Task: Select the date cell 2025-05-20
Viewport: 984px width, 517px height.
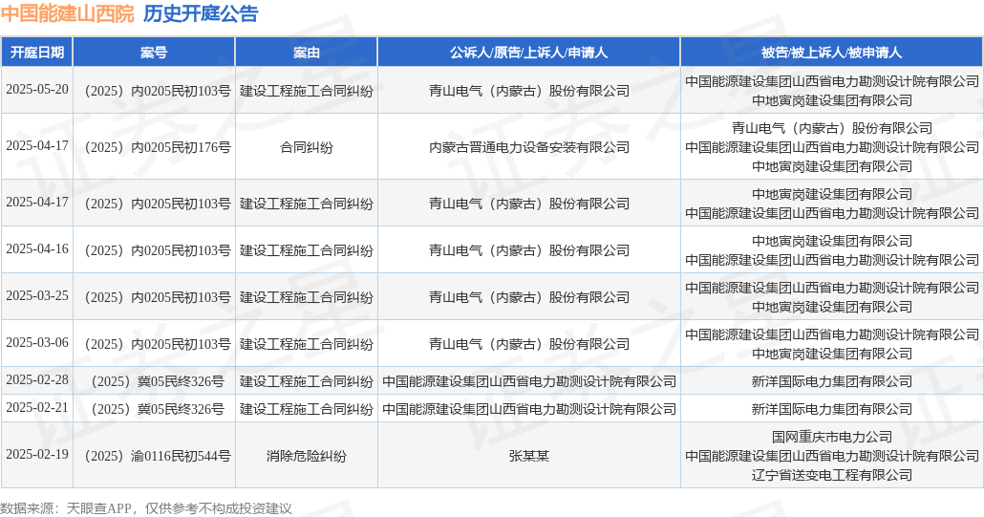Action: tap(37, 90)
